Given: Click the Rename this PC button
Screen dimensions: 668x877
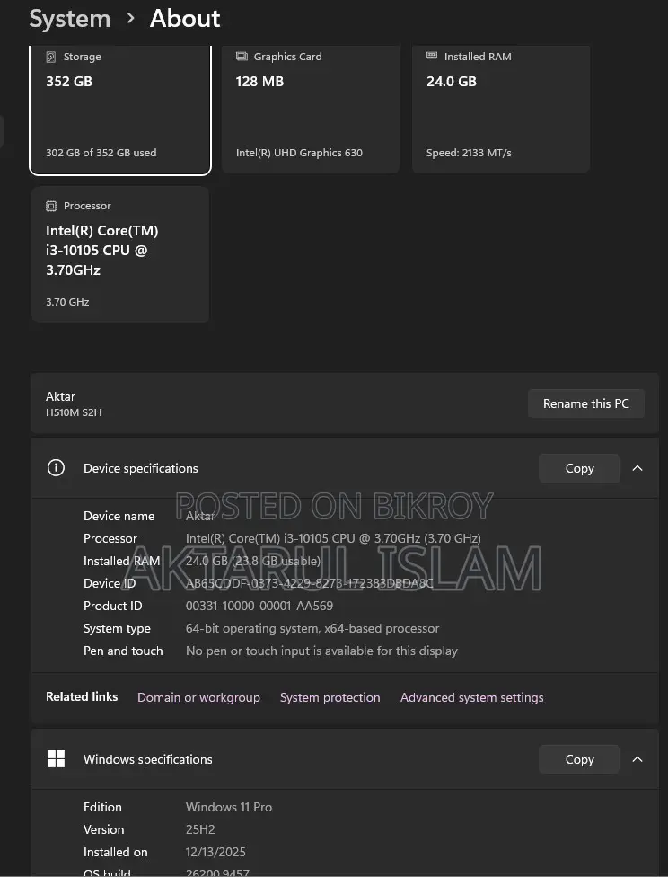Looking at the screenshot, I should (x=585, y=403).
